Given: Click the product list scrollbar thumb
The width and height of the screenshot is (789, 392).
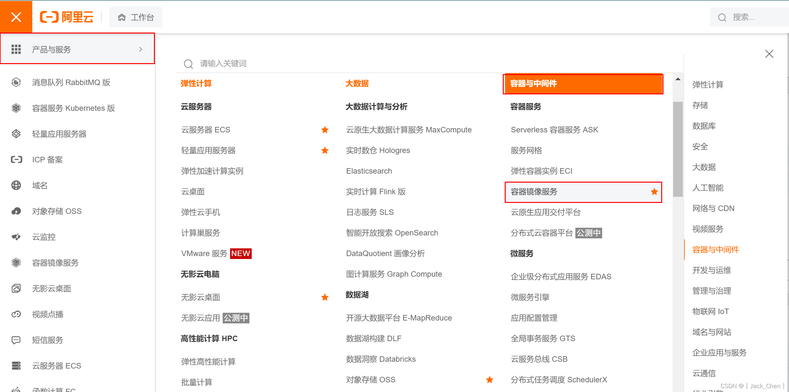Looking at the screenshot, I should tap(678, 149).
